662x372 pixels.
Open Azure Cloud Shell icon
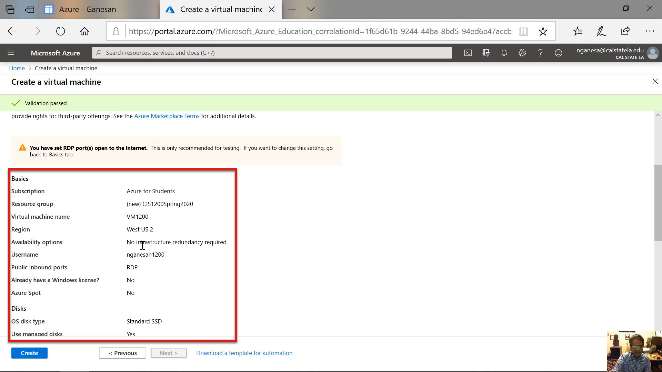click(468, 53)
